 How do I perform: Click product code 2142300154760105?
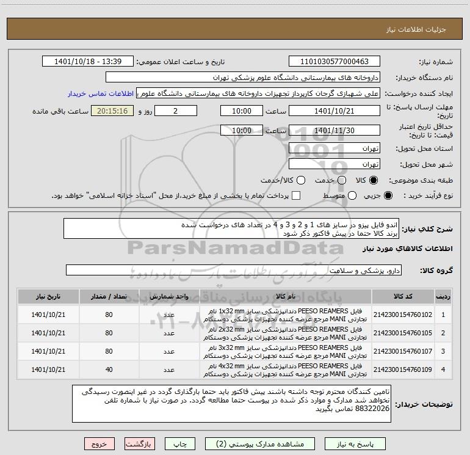pyautogui.click(x=403, y=333)
